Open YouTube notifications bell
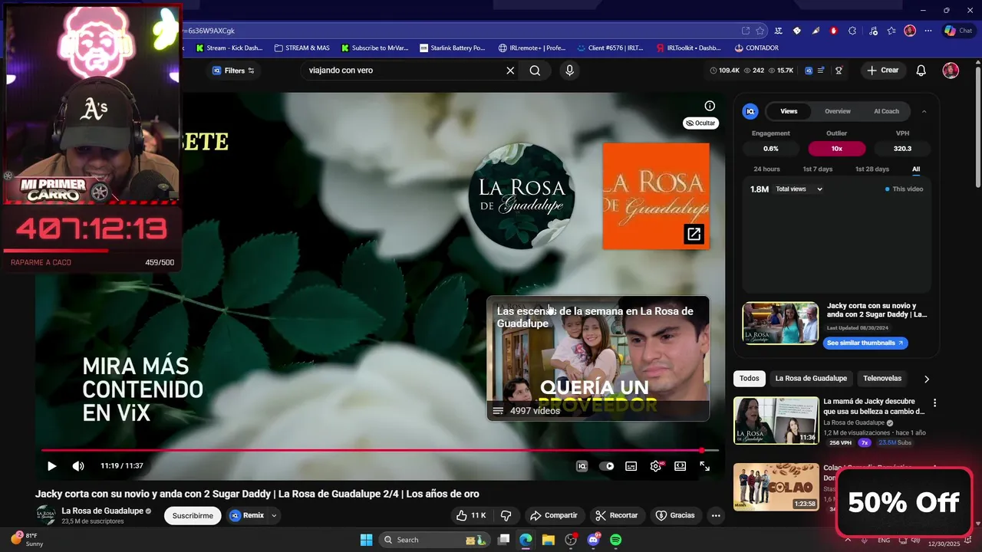 (921, 71)
